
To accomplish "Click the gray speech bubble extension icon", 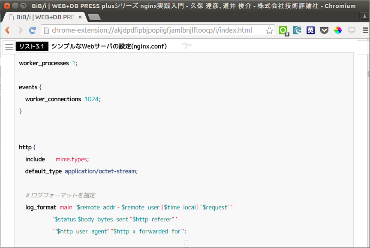I will [x=352, y=30].
